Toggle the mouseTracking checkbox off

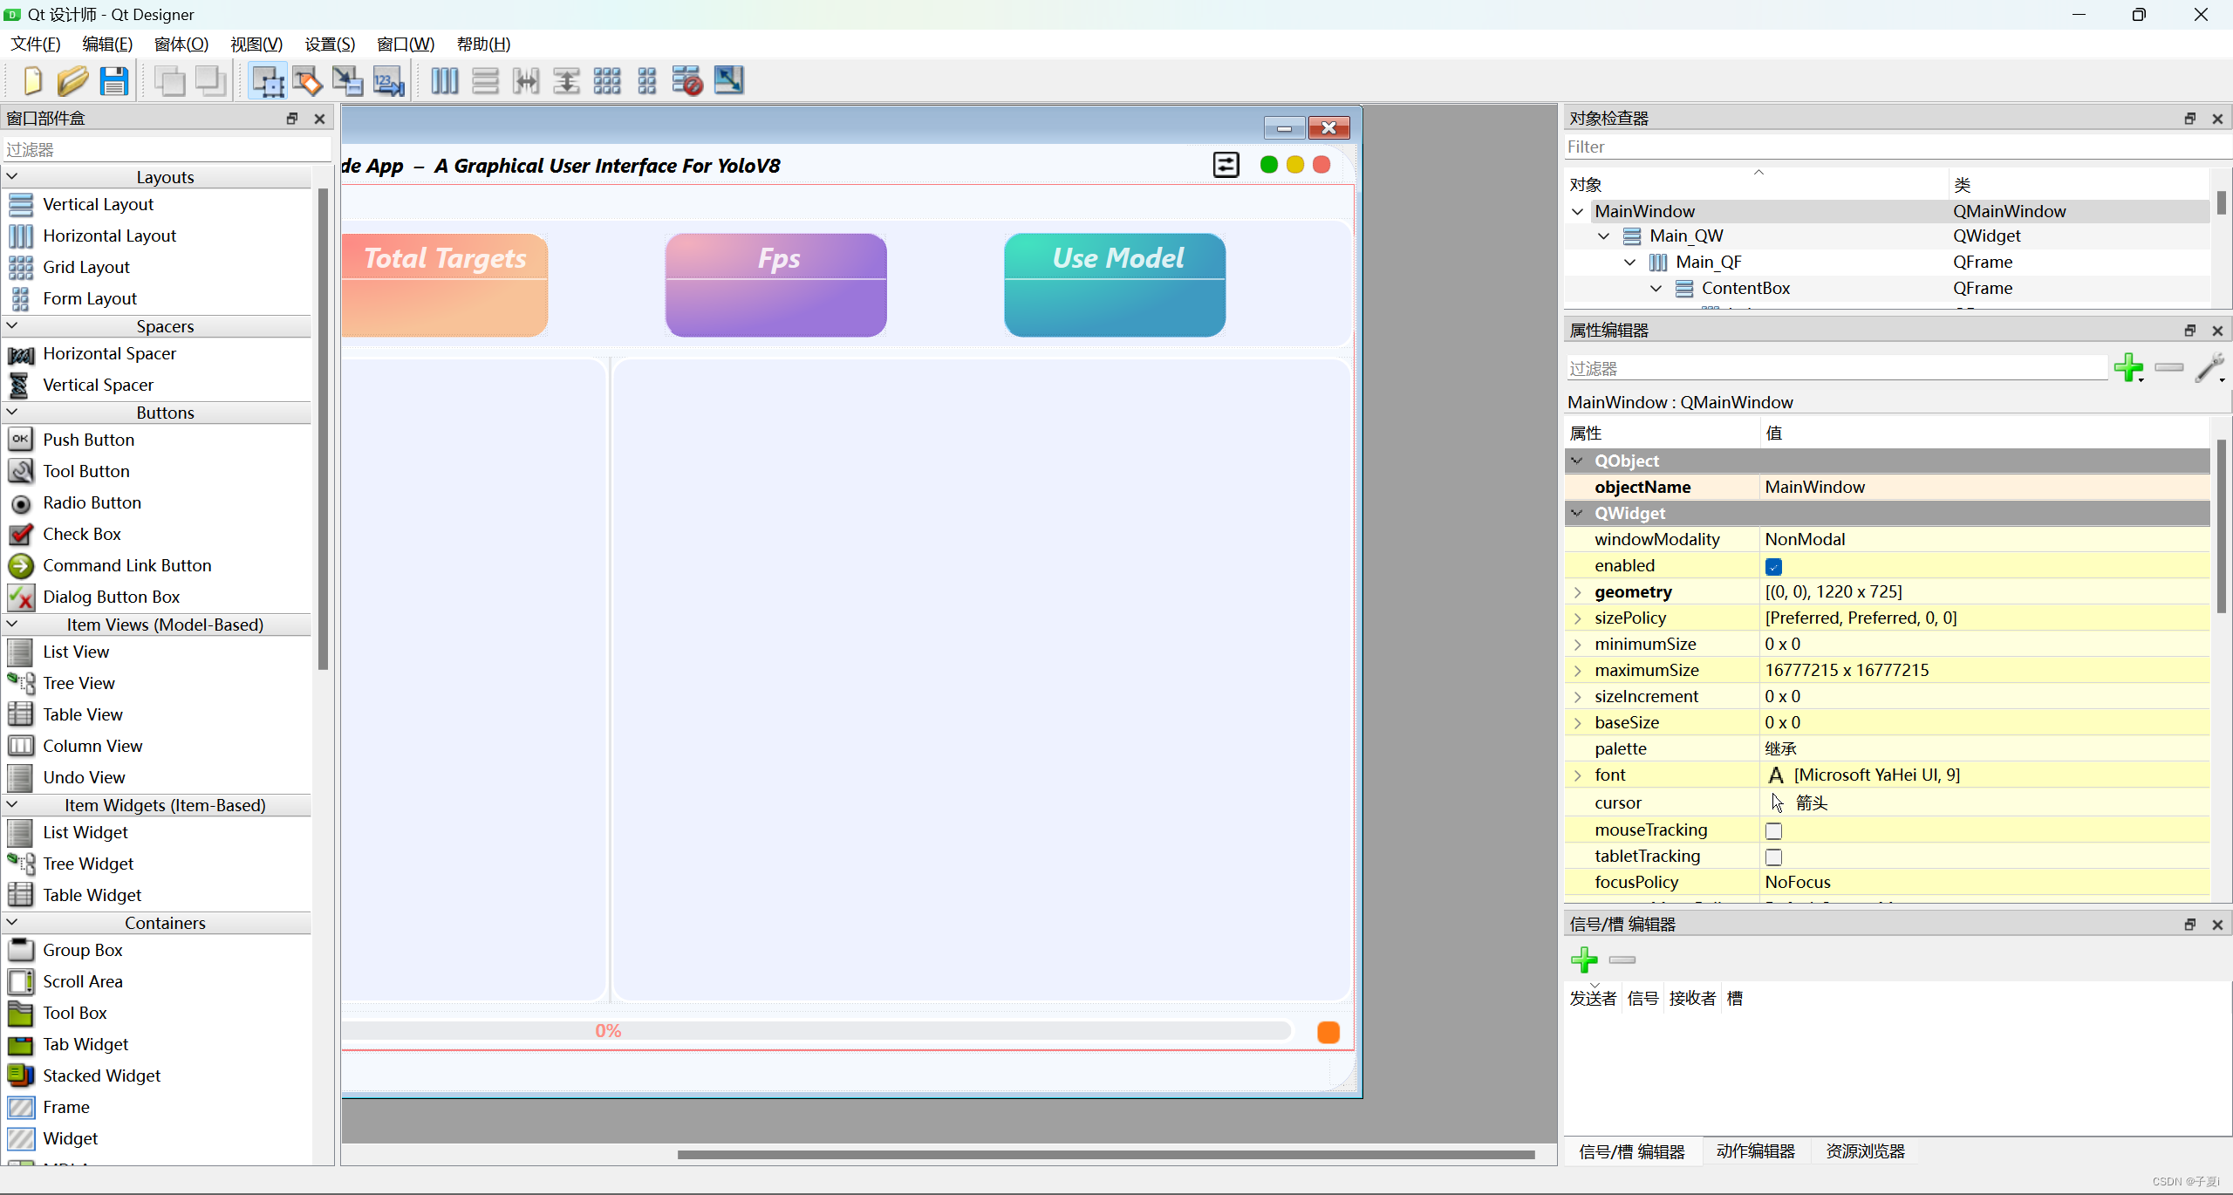(1774, 830)
